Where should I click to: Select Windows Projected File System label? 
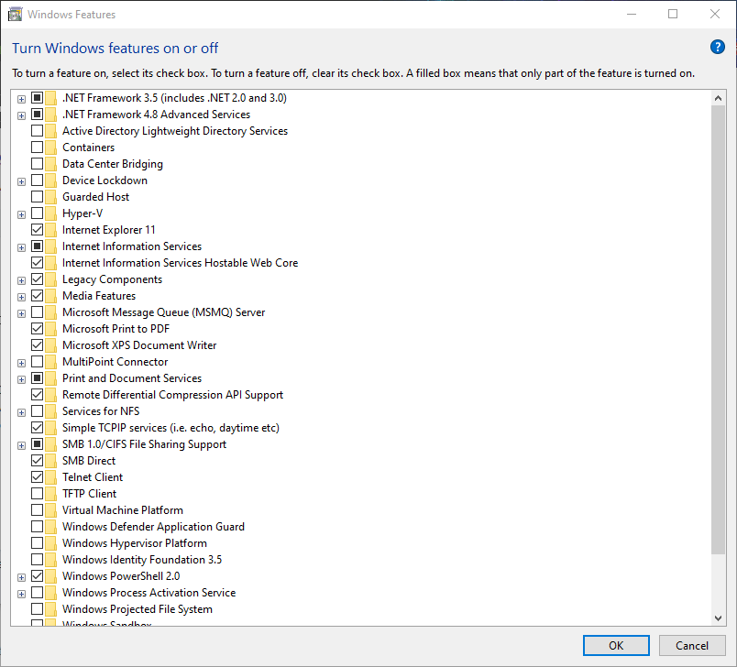[137, 609]
